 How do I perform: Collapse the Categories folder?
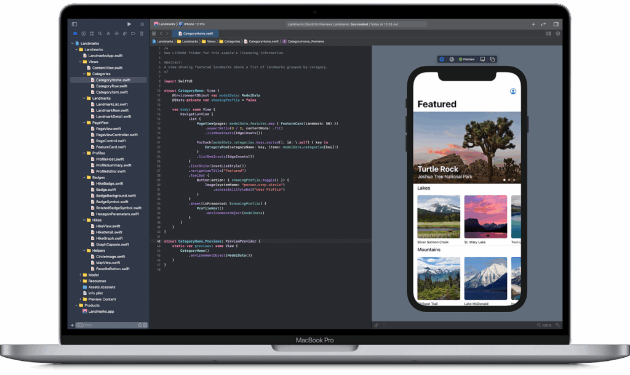tap(84, 74)
